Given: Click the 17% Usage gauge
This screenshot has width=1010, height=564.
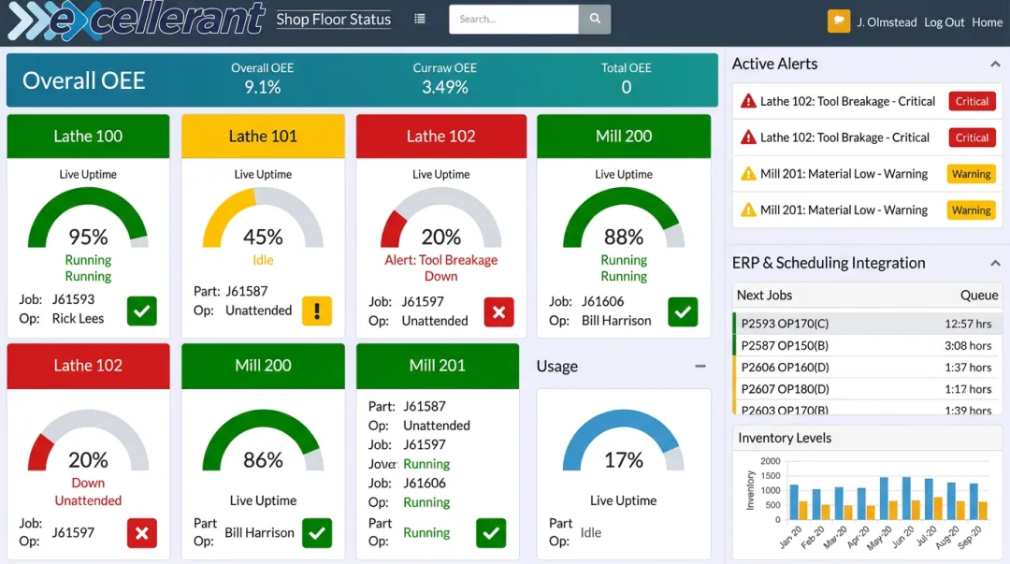Looking at the screenshot, I should (624, 441).
